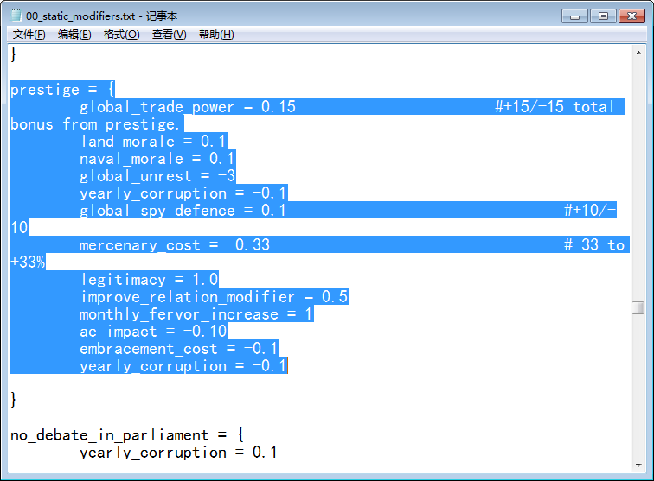Click the Notepad icon in the title bar

[16, 16]
